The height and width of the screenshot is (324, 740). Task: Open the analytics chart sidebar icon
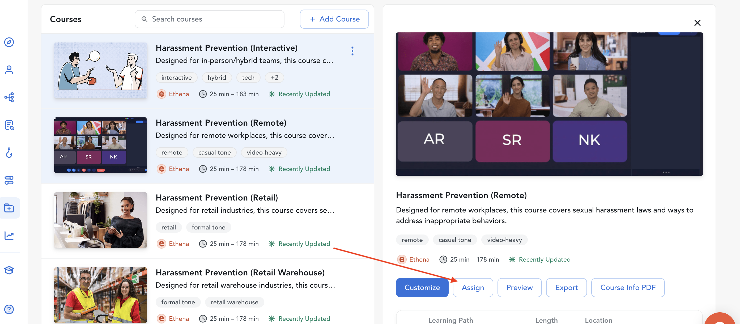click(9, 236)
